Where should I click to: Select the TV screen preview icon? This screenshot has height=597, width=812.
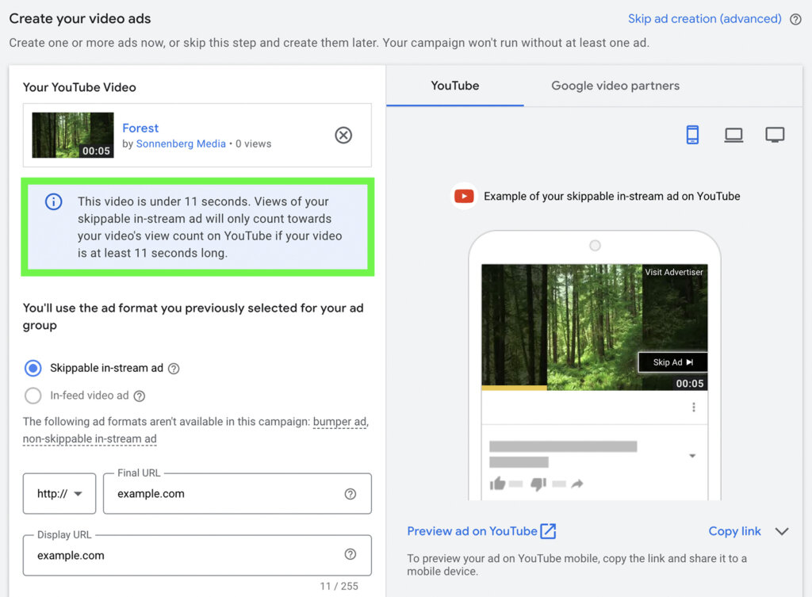pos(775,134)
